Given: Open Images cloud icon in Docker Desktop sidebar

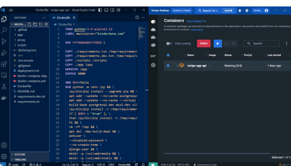Looking at the screenshot, I should 153,29.
